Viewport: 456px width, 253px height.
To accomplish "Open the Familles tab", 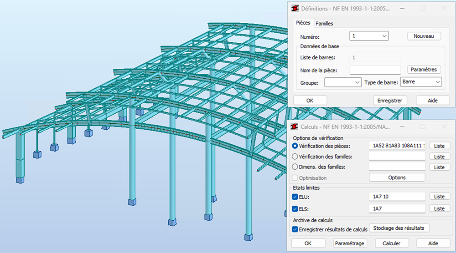I will click(x=324, y=24).
